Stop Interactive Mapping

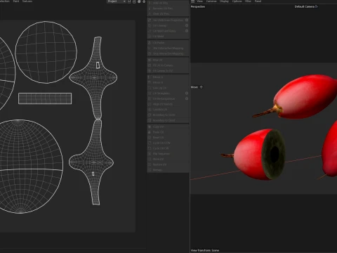click(168, 53)
